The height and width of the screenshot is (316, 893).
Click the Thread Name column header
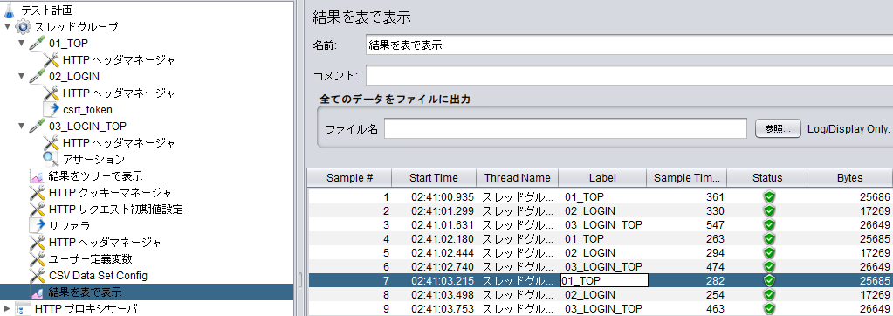517,178
